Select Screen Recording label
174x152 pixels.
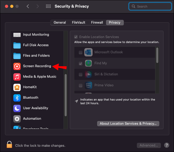point(37,66)
